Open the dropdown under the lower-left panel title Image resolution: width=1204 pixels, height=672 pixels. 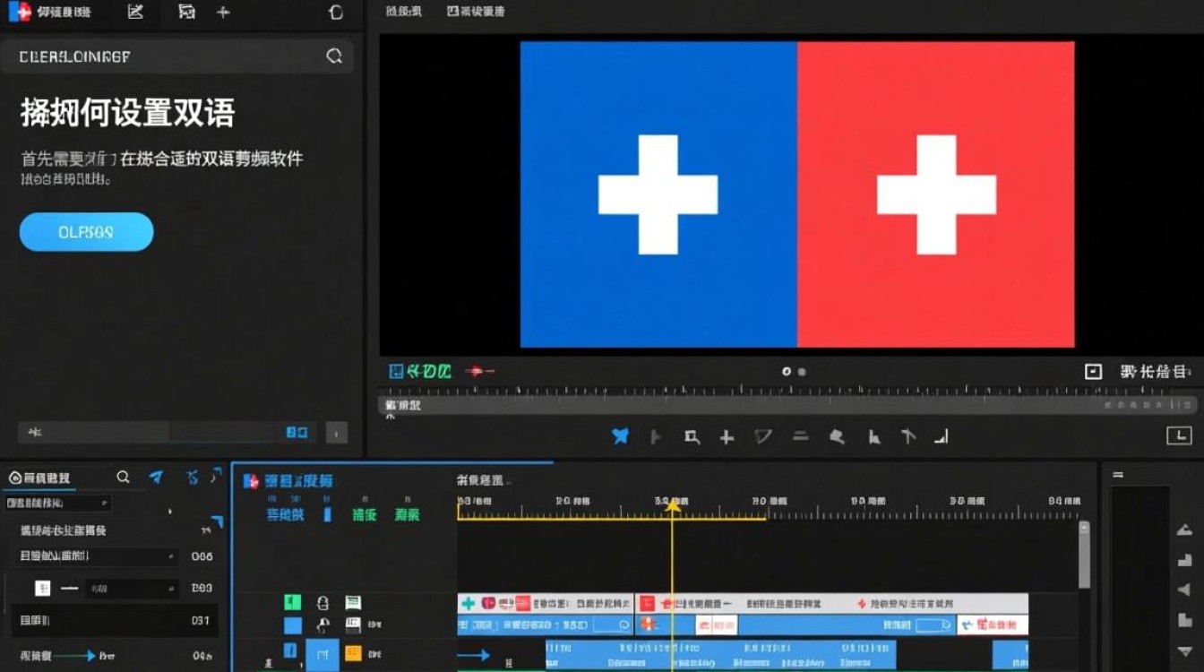pyautogui.click(x=58, y=504)
